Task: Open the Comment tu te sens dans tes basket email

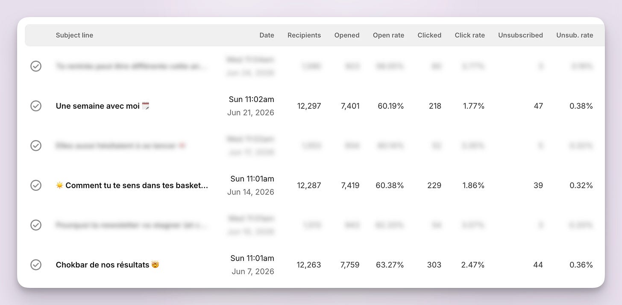Action: click(x=132, y=185)
